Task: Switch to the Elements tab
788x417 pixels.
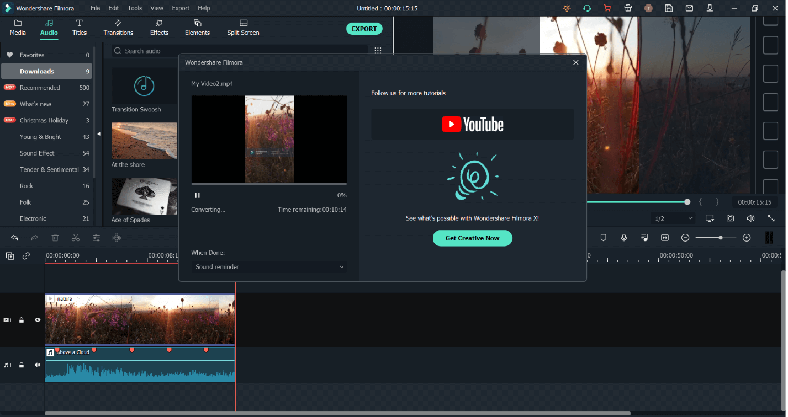Action: (197, 28)
